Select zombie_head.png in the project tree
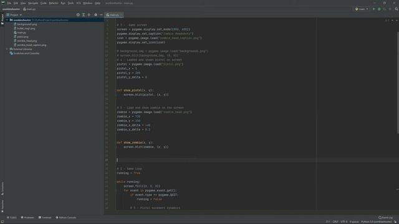Image resolution: width=399 pixels, height=224 pixels. [27, 41]
